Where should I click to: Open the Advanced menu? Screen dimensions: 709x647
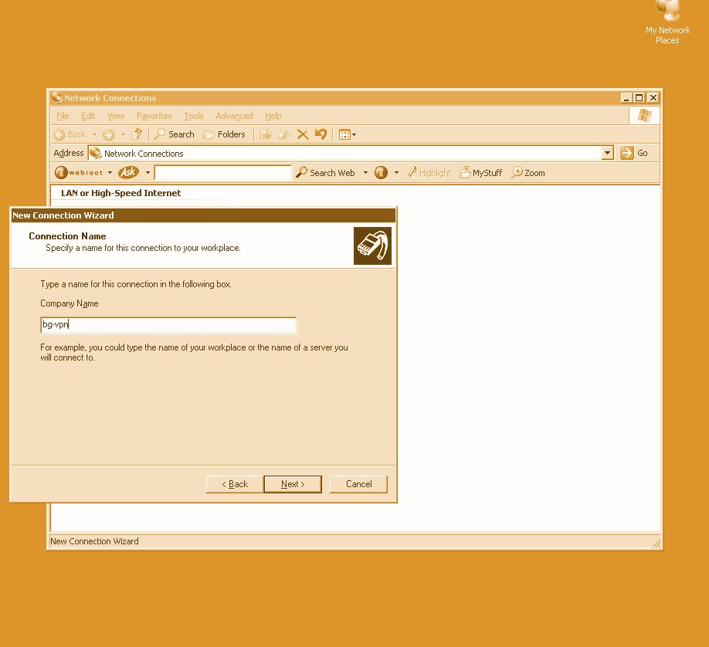tap(234, 116)
